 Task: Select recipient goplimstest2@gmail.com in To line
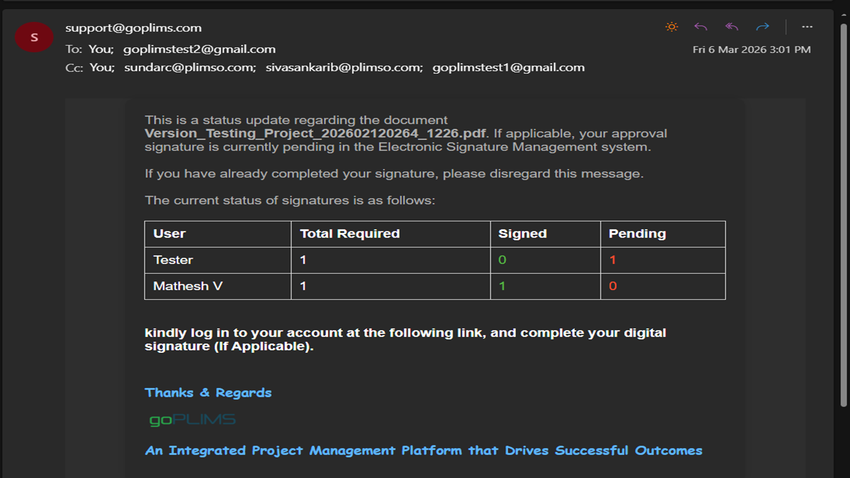point(199,49)
